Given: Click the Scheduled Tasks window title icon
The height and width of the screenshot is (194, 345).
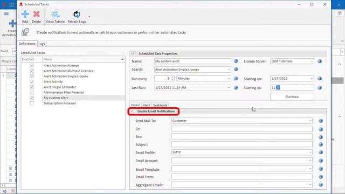Looking at the screenshot, I should tap(21, 4).
